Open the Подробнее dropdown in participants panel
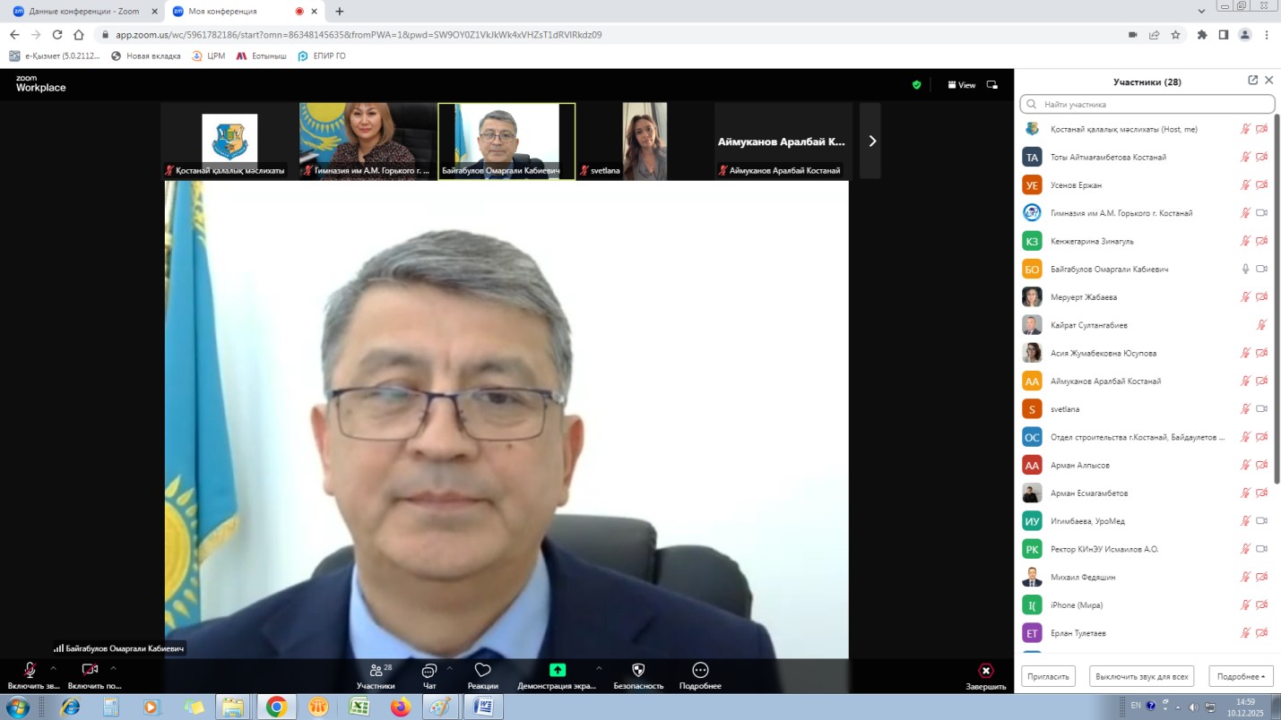 1241,676
